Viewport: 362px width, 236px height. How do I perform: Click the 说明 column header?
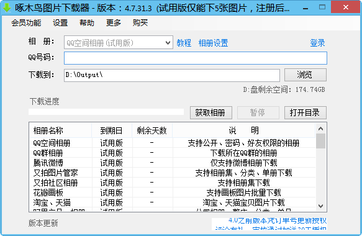click(x=243, y=130)
